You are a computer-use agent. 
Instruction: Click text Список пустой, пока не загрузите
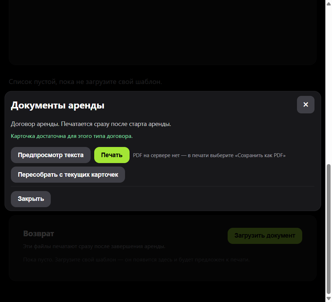85,82
